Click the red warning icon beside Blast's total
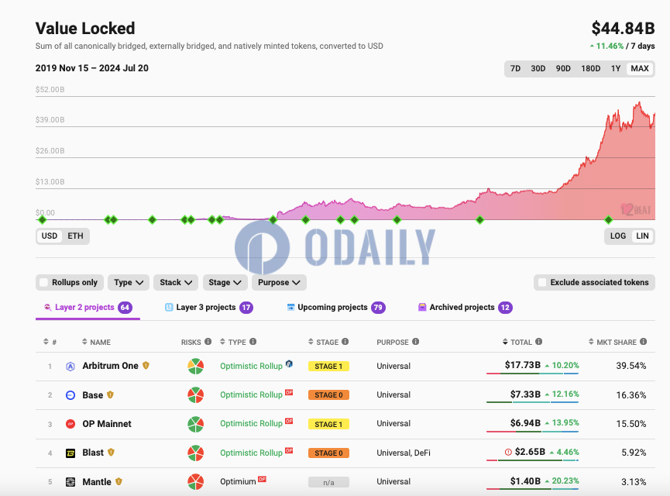670x496 pixels. [508, 452]
